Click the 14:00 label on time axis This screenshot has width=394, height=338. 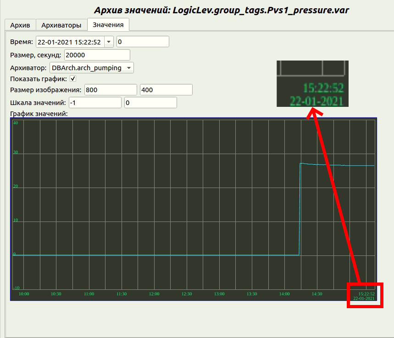[284, 294]
